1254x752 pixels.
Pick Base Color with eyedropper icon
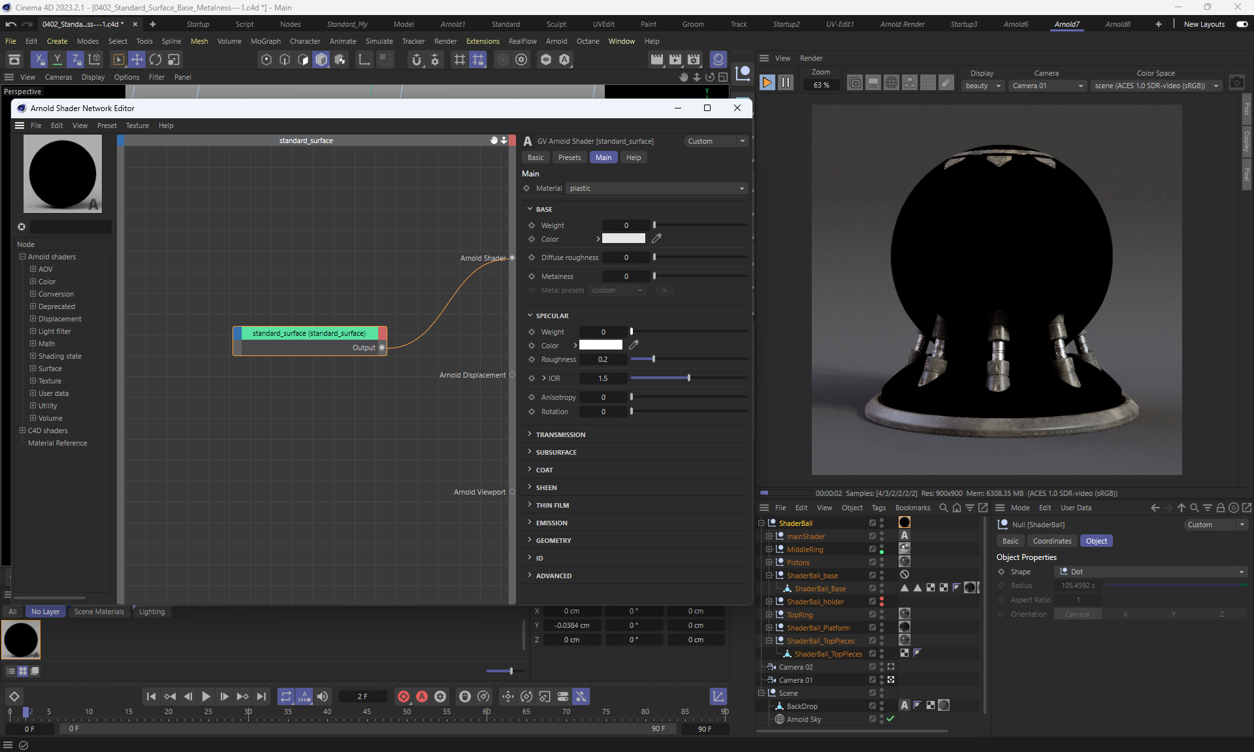click(x=656, y=238)
